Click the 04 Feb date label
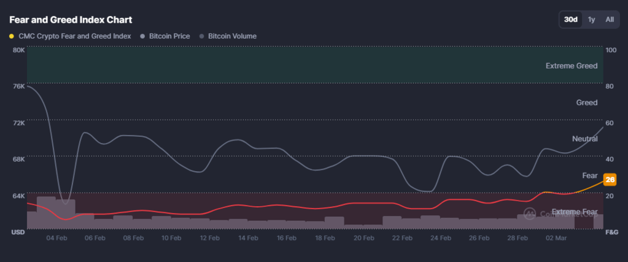This screenshot has height=262, width=628. click(56, 238)
